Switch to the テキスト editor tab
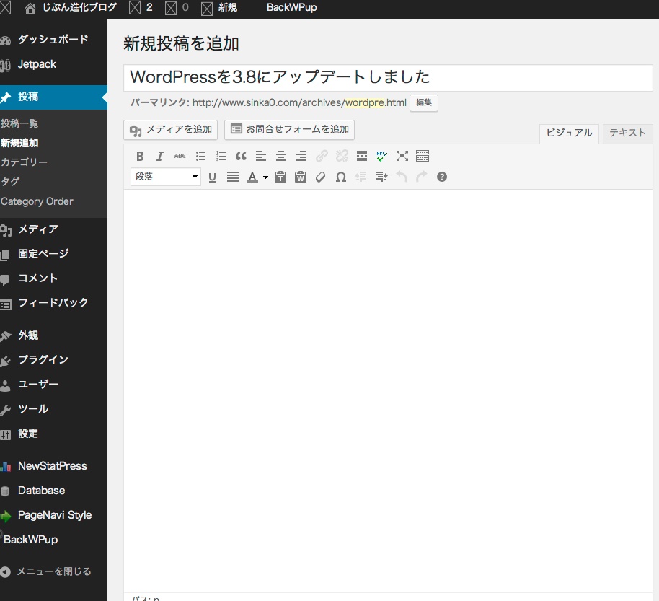659x601 pixels. click(627, 133)
